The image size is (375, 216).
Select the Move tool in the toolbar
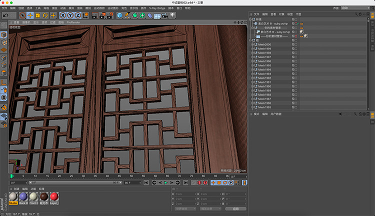30,15
